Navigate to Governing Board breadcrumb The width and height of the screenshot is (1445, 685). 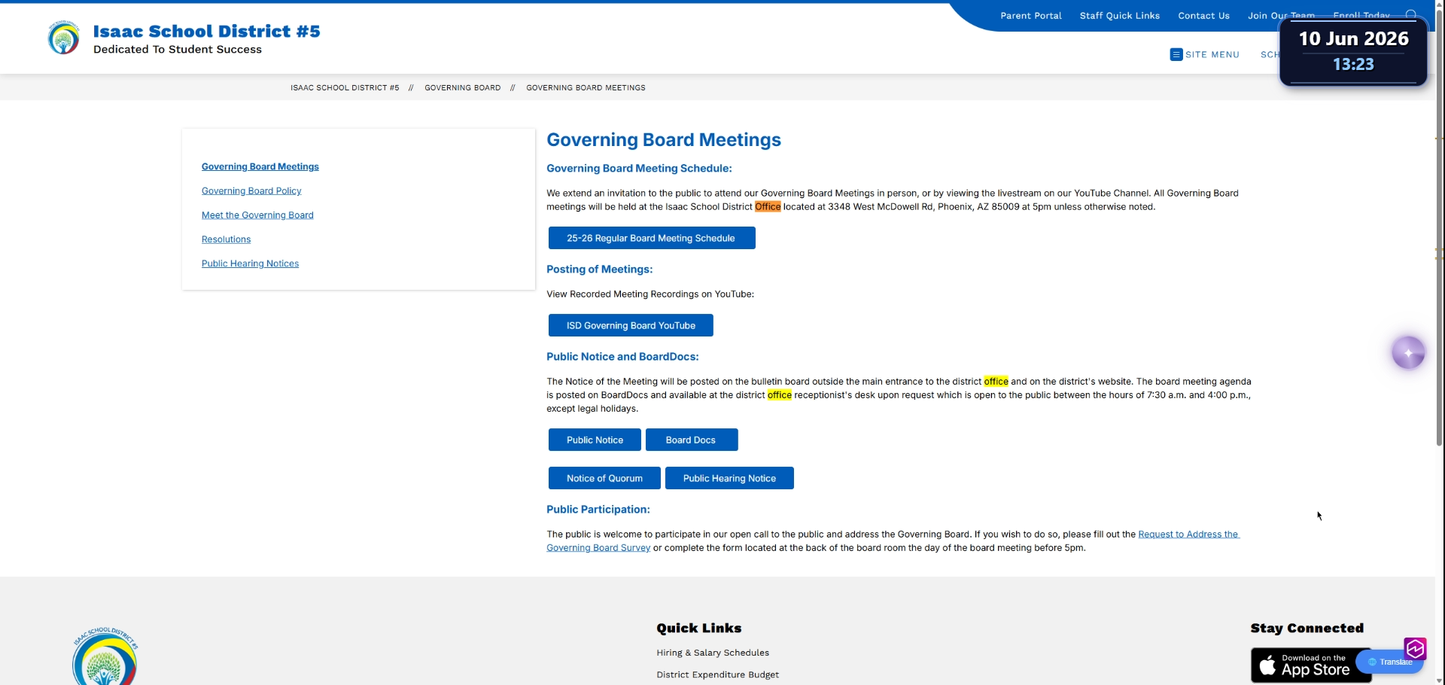(462, 88)
